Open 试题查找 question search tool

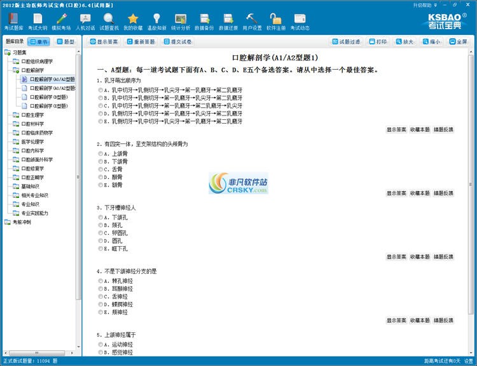pyautogui.click(x=109, y=22)
